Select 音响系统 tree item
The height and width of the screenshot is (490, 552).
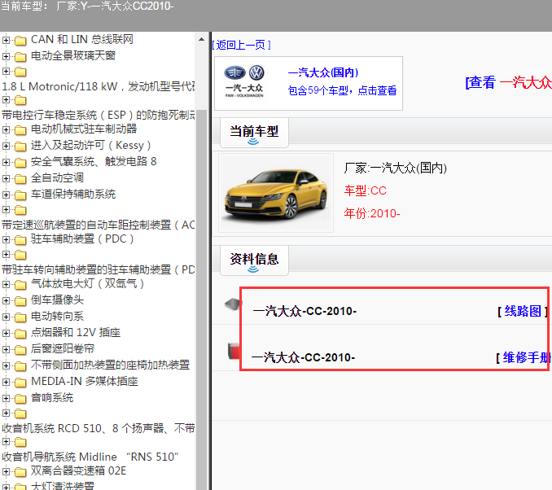coord(52,398)
